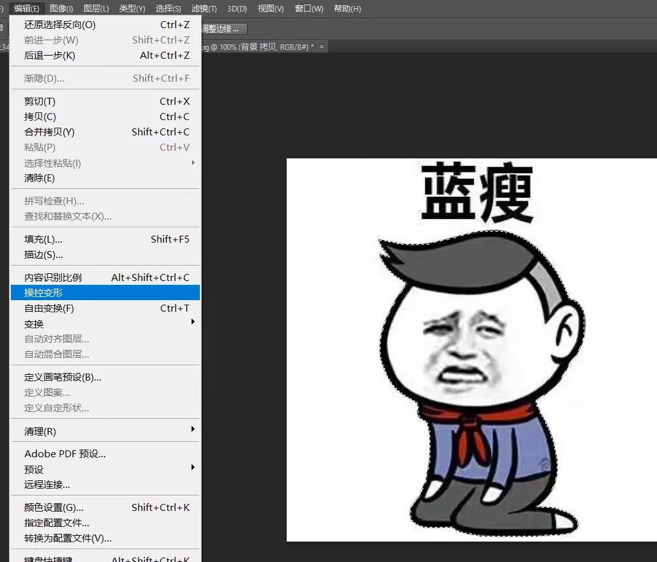Image resolution: width=657 pixels, height=562 pixels.
Task: Open the 窗口(W) menu
Action: coord(309,8)
